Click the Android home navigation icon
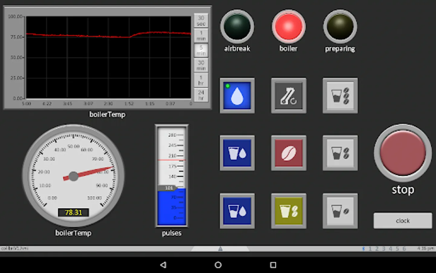The image size is (436, 273). click(x=218, y=265)
